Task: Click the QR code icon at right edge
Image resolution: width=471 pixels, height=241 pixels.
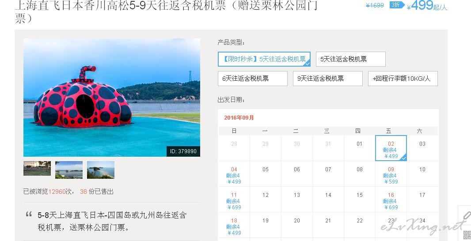Action: pos(467,235)
